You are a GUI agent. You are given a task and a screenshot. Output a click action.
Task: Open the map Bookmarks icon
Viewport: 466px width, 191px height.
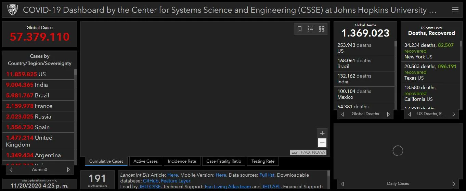300,29
